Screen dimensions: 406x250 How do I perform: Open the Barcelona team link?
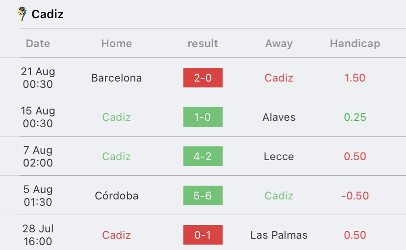tap(117, 78)
